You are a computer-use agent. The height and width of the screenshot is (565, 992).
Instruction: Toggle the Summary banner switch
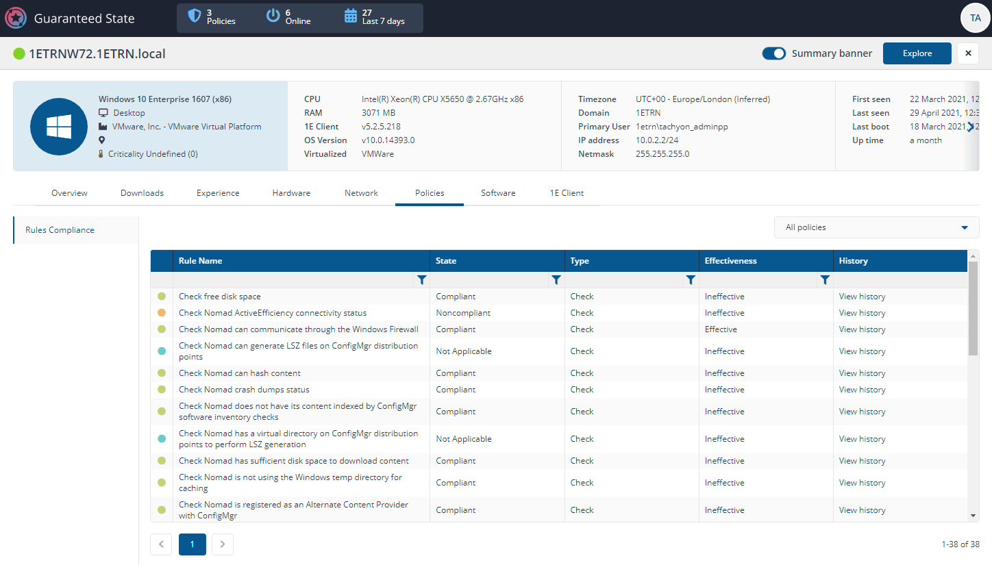coord(774,53)
